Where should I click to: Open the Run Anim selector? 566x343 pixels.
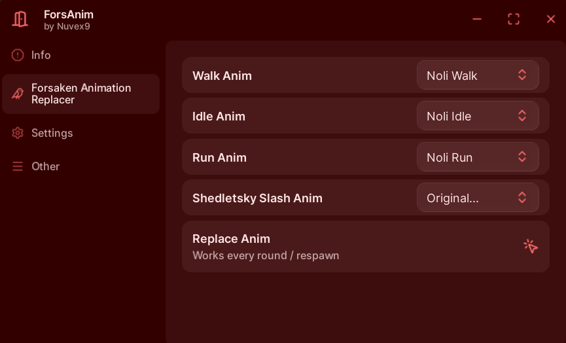477,157
